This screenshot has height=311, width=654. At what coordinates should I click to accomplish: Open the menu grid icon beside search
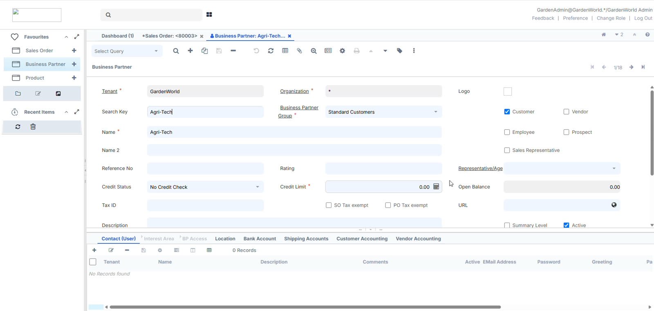(209, 14)
